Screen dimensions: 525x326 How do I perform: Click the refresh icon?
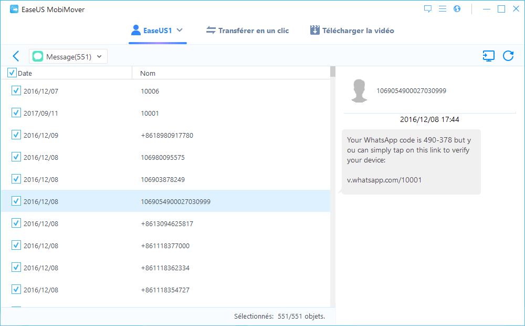[508, 56]
